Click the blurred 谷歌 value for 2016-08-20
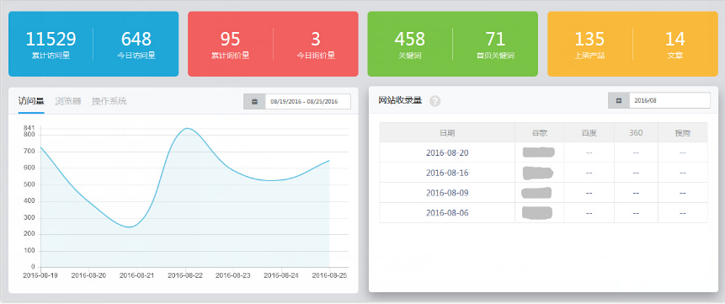Screen dimensions: 725x304 coord(539,152)
